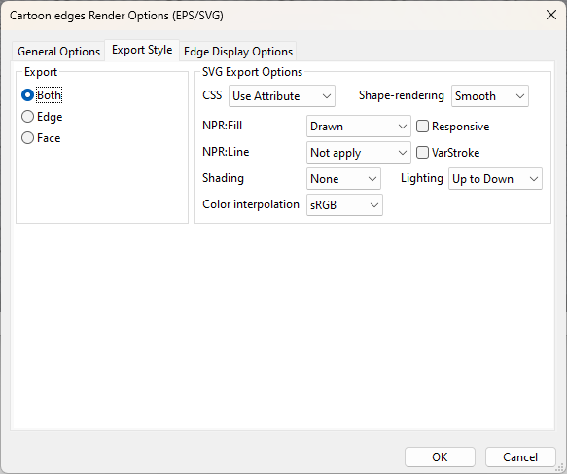Open the CSS Use Attribute dropdown
567x474 pixels.
tap(282, 96)
